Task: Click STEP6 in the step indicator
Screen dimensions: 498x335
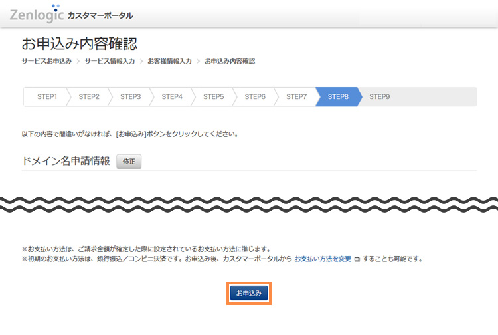Action: point(255,97)
